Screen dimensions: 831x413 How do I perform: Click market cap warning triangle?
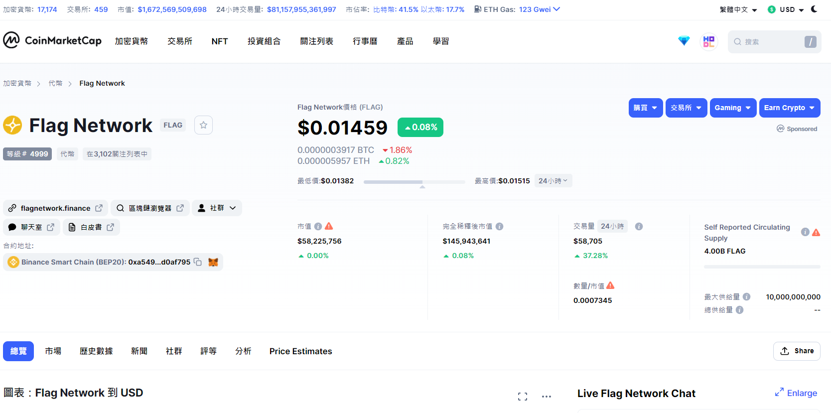[x=329, y=226]
